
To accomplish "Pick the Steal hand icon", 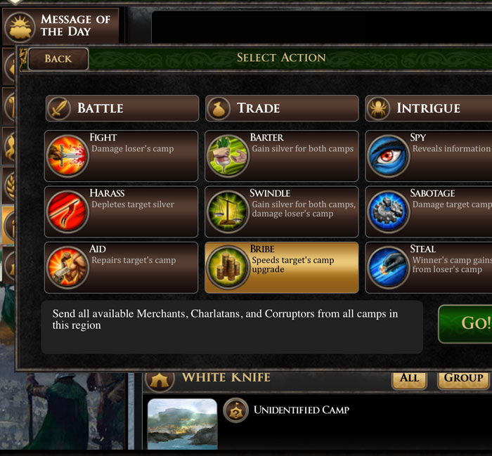I will click(388, 267).
